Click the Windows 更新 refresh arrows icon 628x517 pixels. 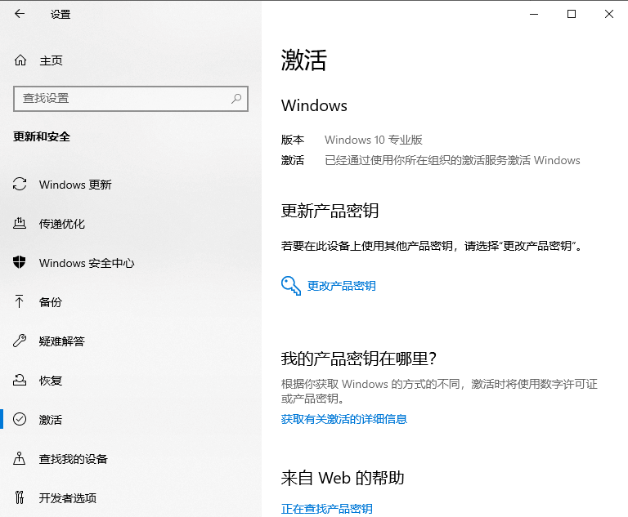(x=20, y=184)
